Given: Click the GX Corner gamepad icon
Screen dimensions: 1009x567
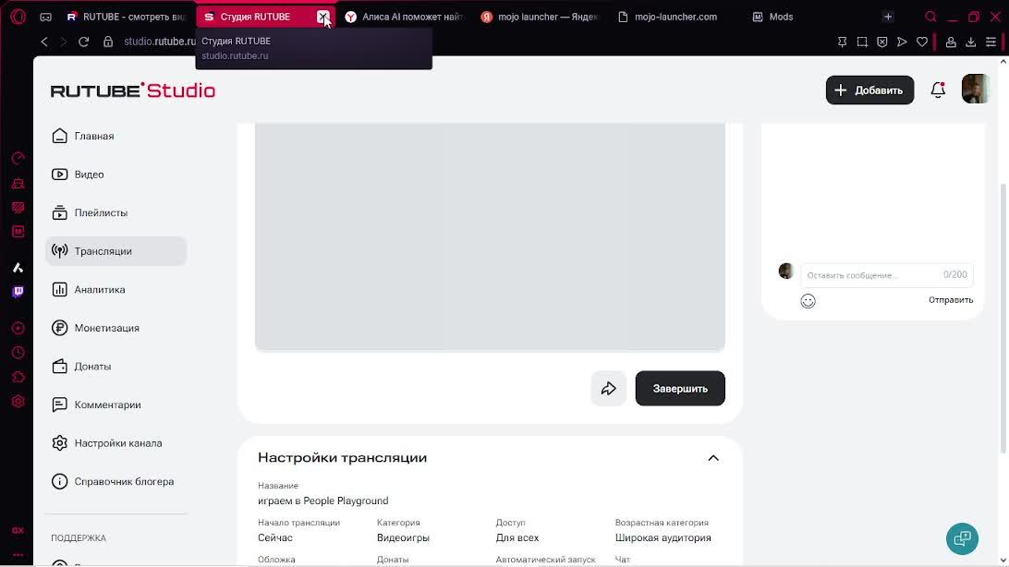Looking at the screenshot, I should tap(45, 18).
